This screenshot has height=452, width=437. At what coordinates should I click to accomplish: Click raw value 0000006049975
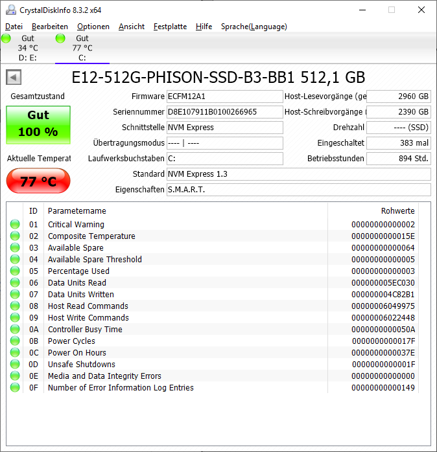[x=383, y=306]
